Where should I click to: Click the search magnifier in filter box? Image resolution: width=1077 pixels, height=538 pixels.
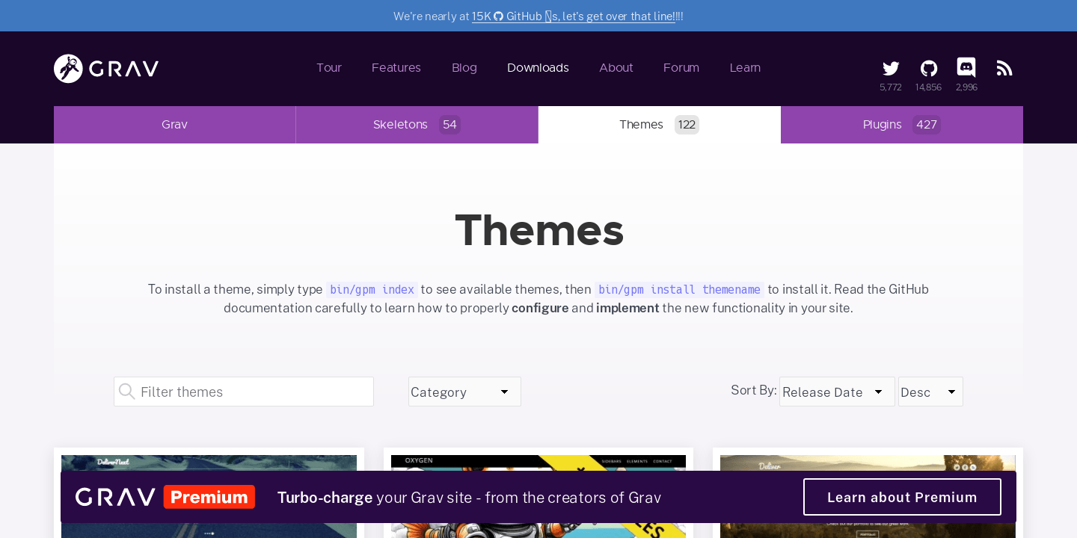pyautogui.click(x=127, y=392)
